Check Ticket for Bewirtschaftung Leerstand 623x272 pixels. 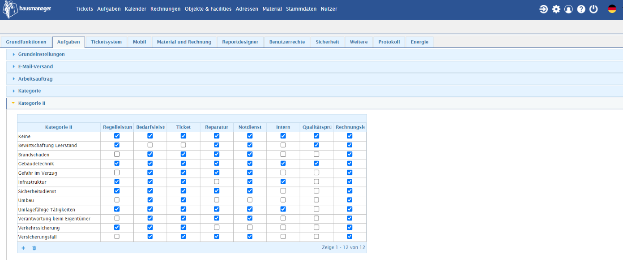click(x=183, y=145)
